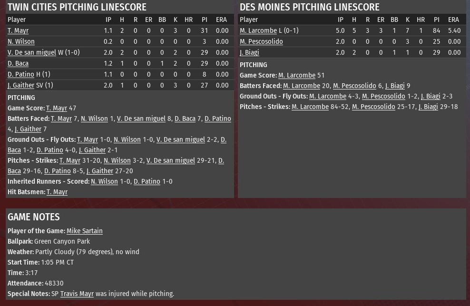
Task: Open D. Patino in Inherited Runners line
Action: 147,181
